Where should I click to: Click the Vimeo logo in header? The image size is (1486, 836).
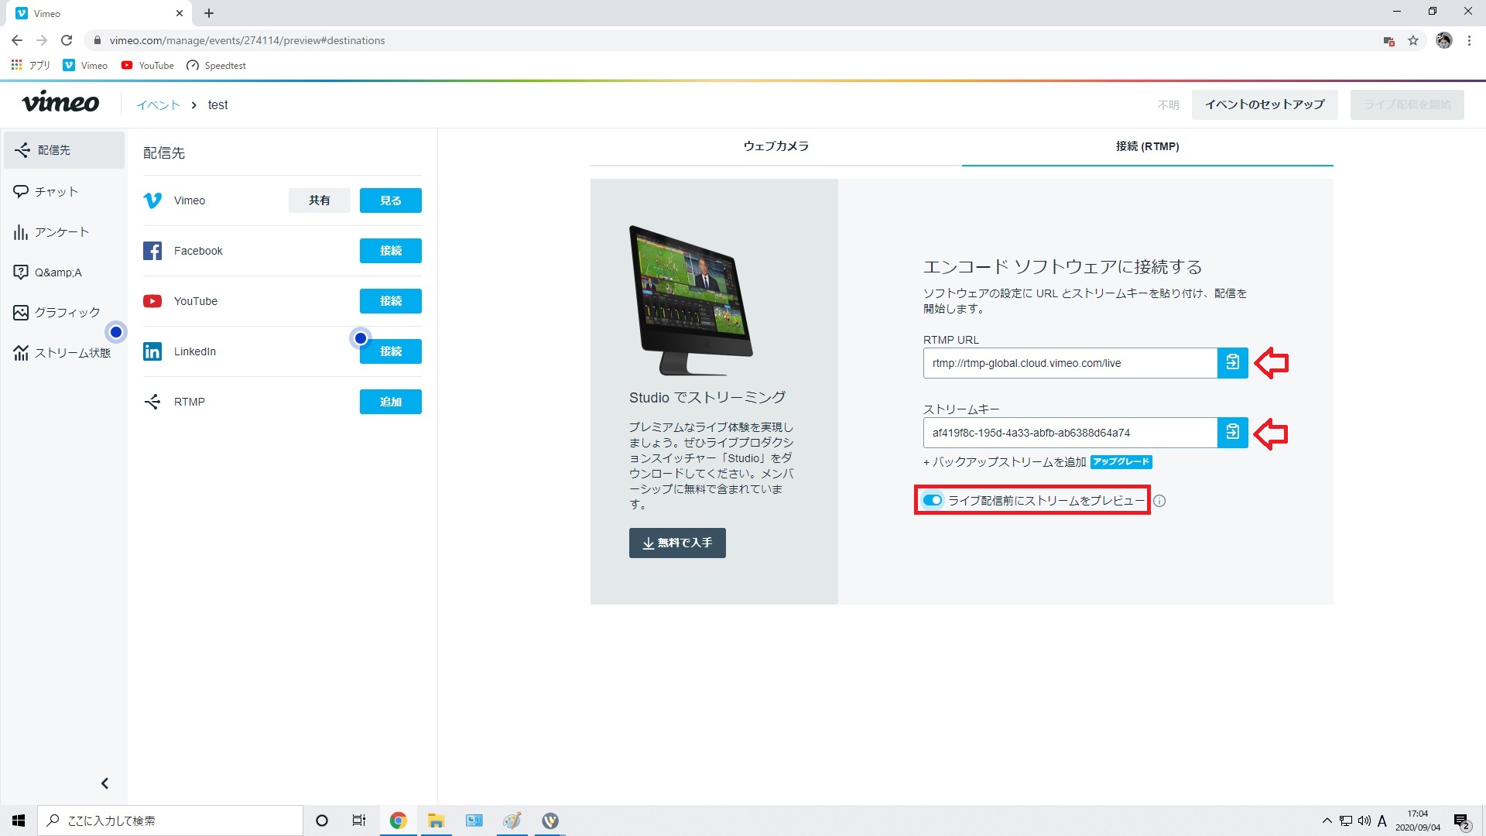pos(60,103)
